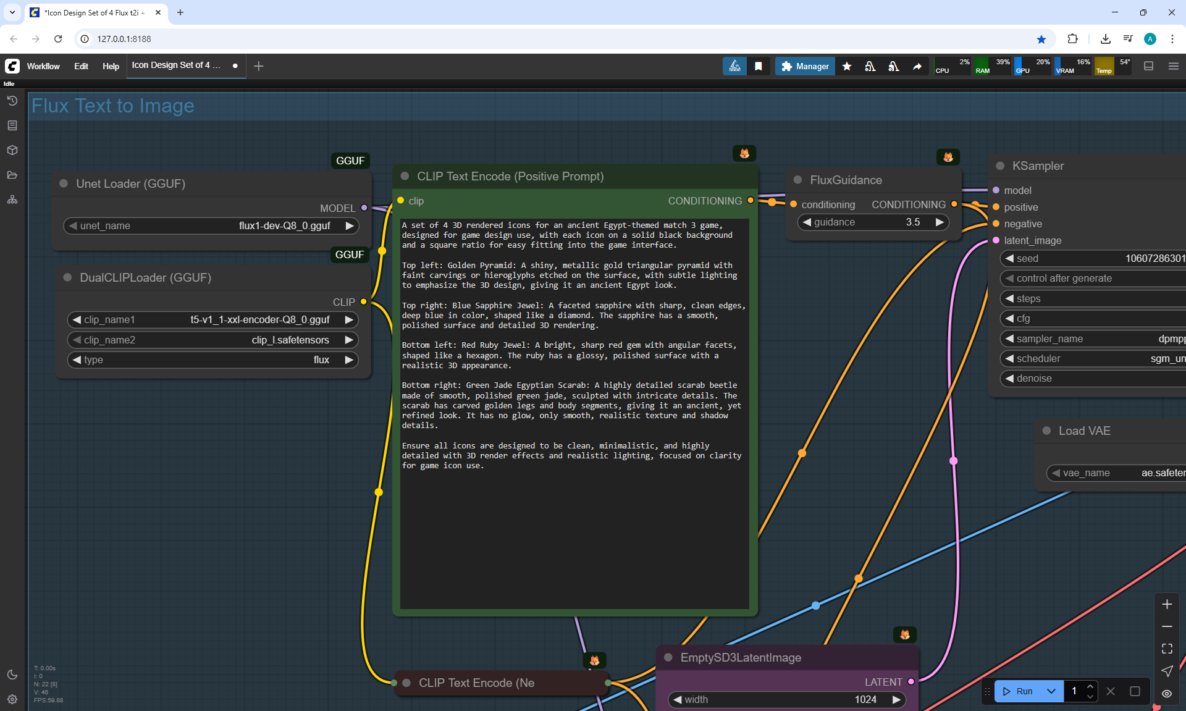This screenshot has width=1186, height=711.
Task: Open the queue history sidebar icon
Action: [x=12, y=101]
